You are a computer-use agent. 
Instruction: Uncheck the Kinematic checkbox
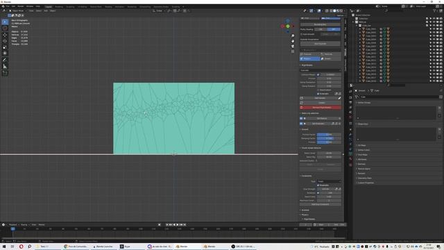[x=318, y=94]
